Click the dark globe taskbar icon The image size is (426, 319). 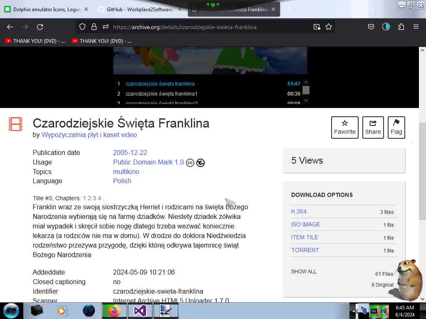[89, 311]
